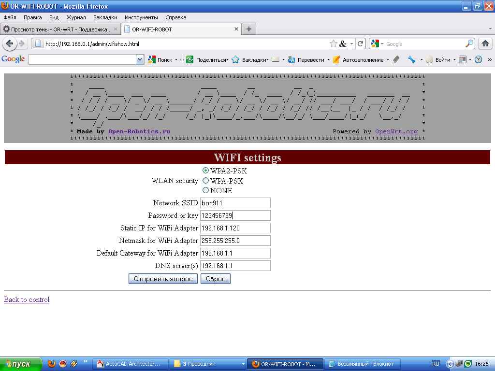Click the Войти sign-in button
The height and width of the screenshot is (371, 495).
coord(438,59)
